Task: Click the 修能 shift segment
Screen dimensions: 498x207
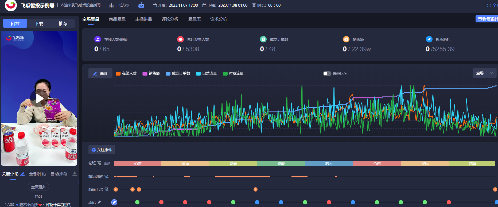Action: click(x=281, y=164)
